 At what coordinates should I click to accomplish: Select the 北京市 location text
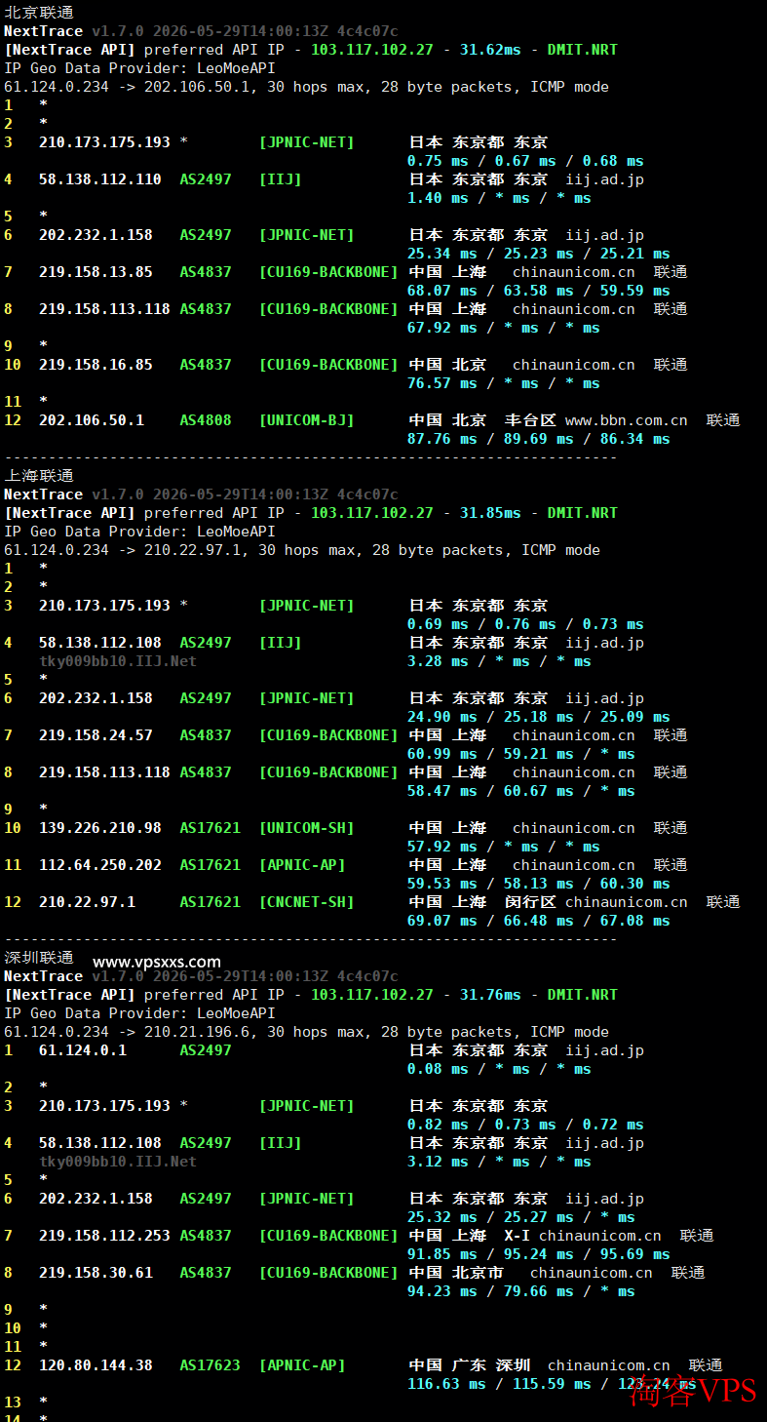tap(478, 1273)
